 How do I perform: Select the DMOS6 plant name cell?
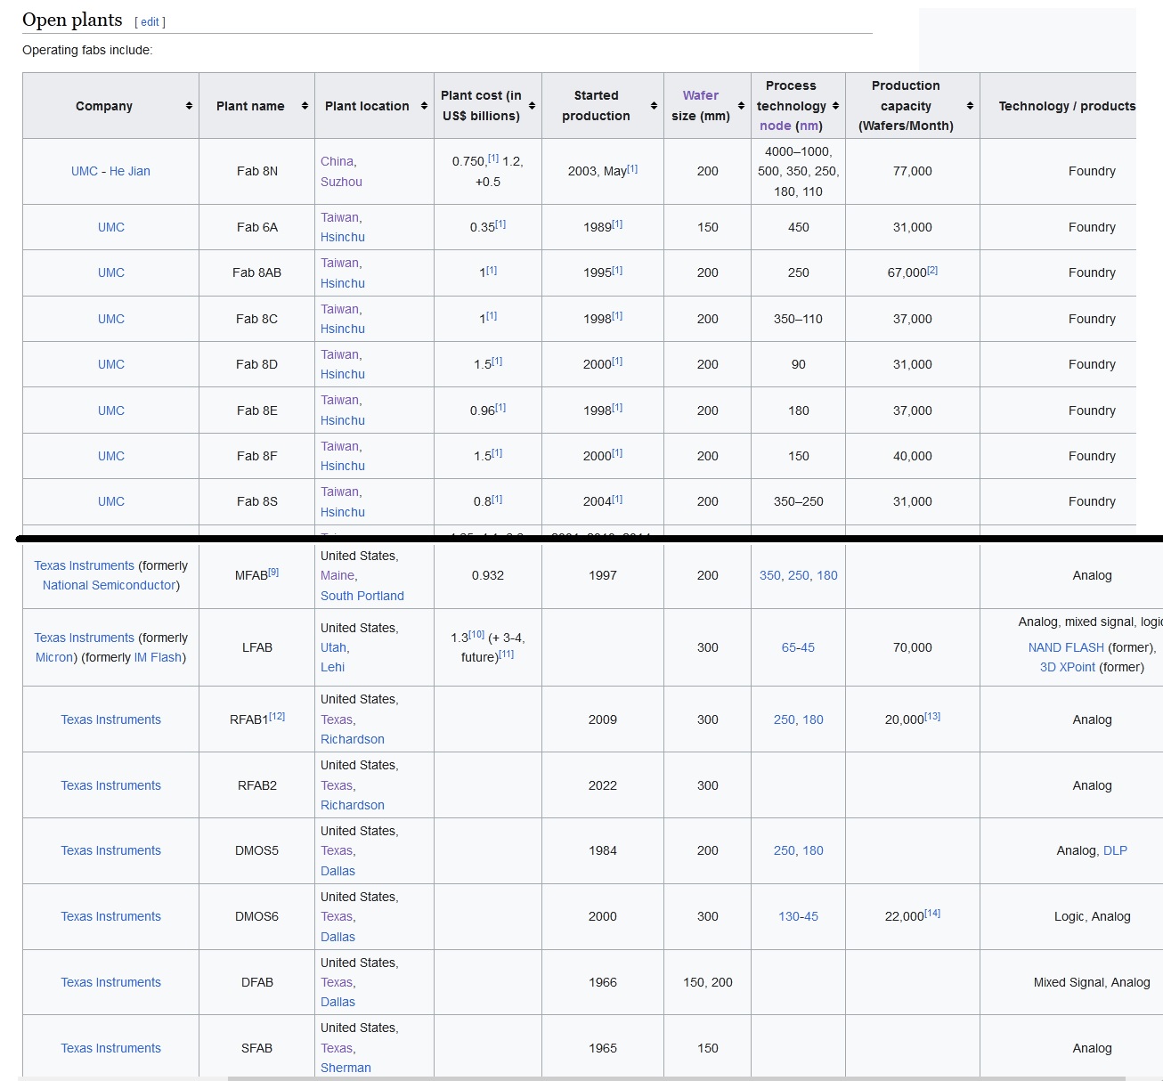pyautogui.click(x=256, y=916)
